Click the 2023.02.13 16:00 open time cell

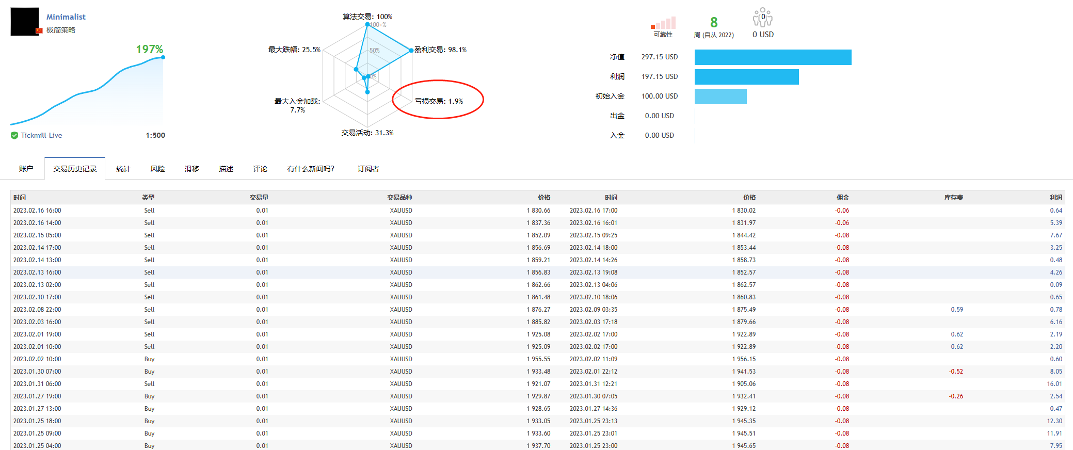click(37, 272)
